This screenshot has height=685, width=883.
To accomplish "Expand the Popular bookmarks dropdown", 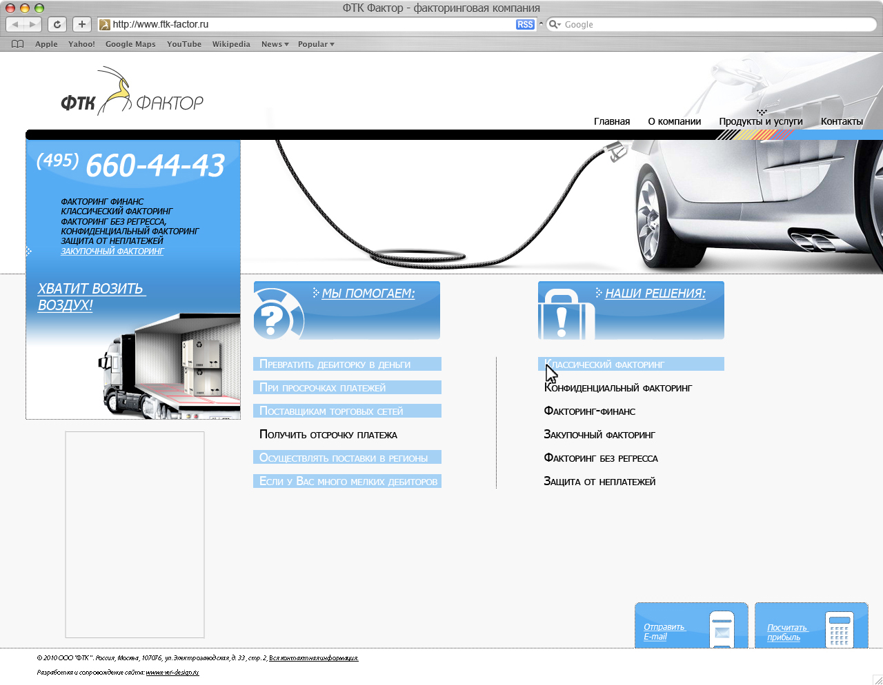I will [x=316, y=44].
